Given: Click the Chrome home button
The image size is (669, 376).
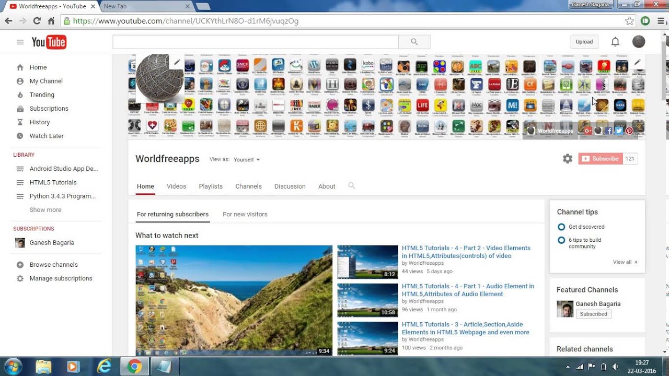Looking at the screenshot, I should [51, 21].
